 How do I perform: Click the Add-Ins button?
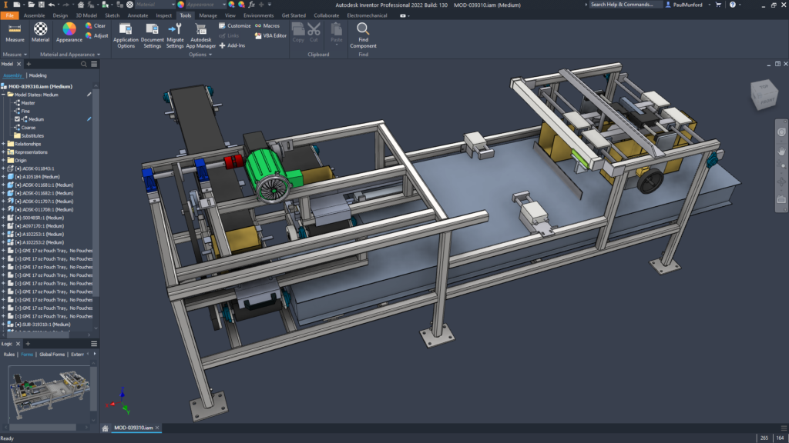click(232, 45)
